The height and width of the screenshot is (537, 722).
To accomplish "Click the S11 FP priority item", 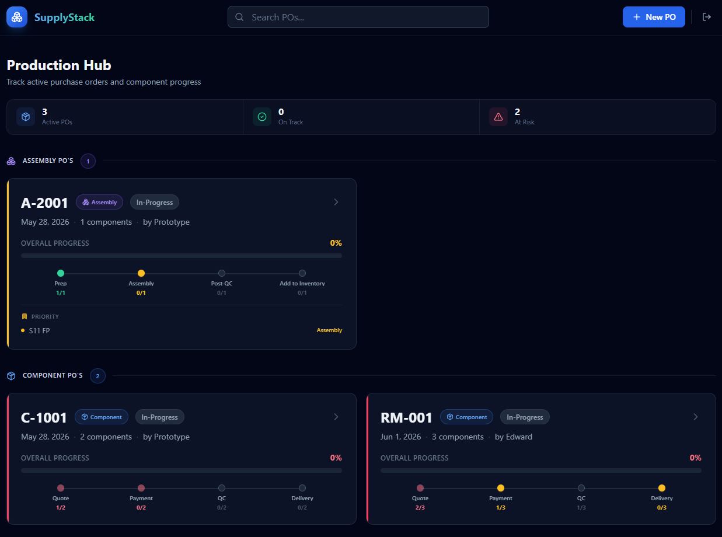I will click(39, 331).
